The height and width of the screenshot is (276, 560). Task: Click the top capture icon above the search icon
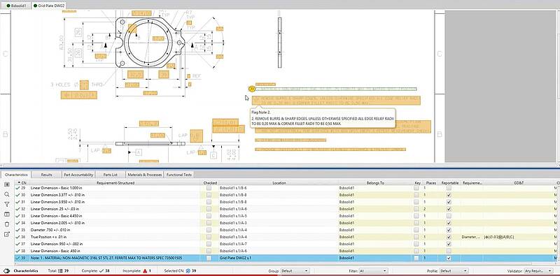7,184
